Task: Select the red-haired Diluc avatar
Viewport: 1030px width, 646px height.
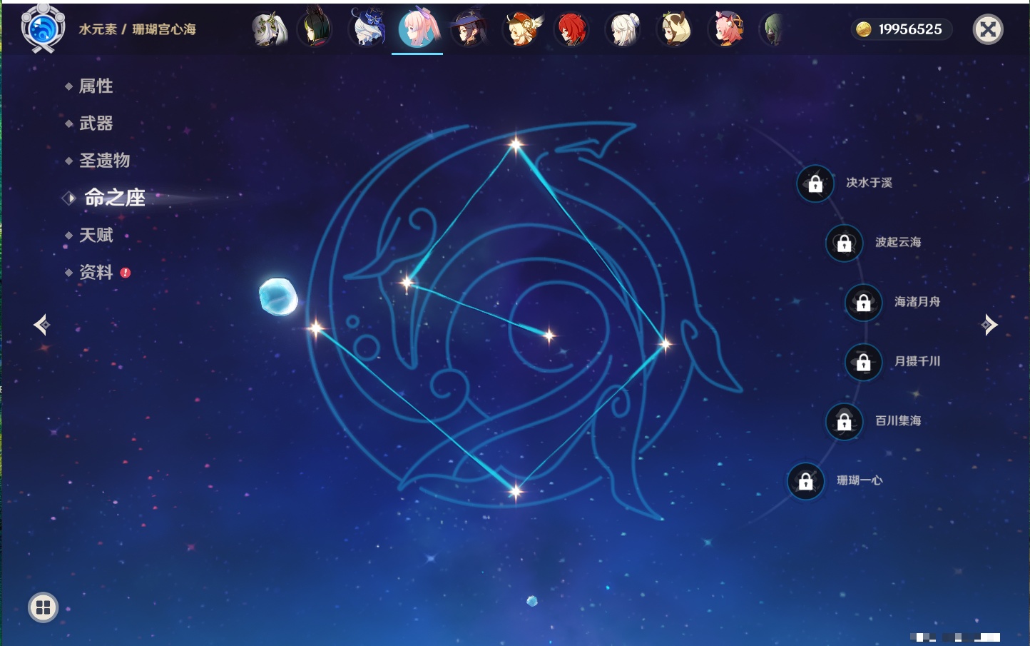Action: click(572, 29)
